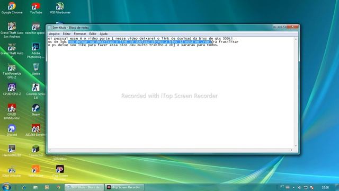The width and height of the screenshot is (339, 191).
Task: Launch MSI Afterburner from the desktop
Action: pos(60,8)
